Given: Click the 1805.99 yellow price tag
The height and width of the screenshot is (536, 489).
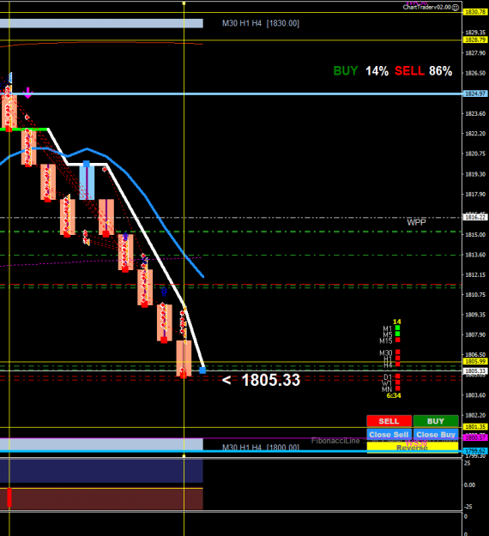Looking at the screenshot, I should [x=475, y=361].
